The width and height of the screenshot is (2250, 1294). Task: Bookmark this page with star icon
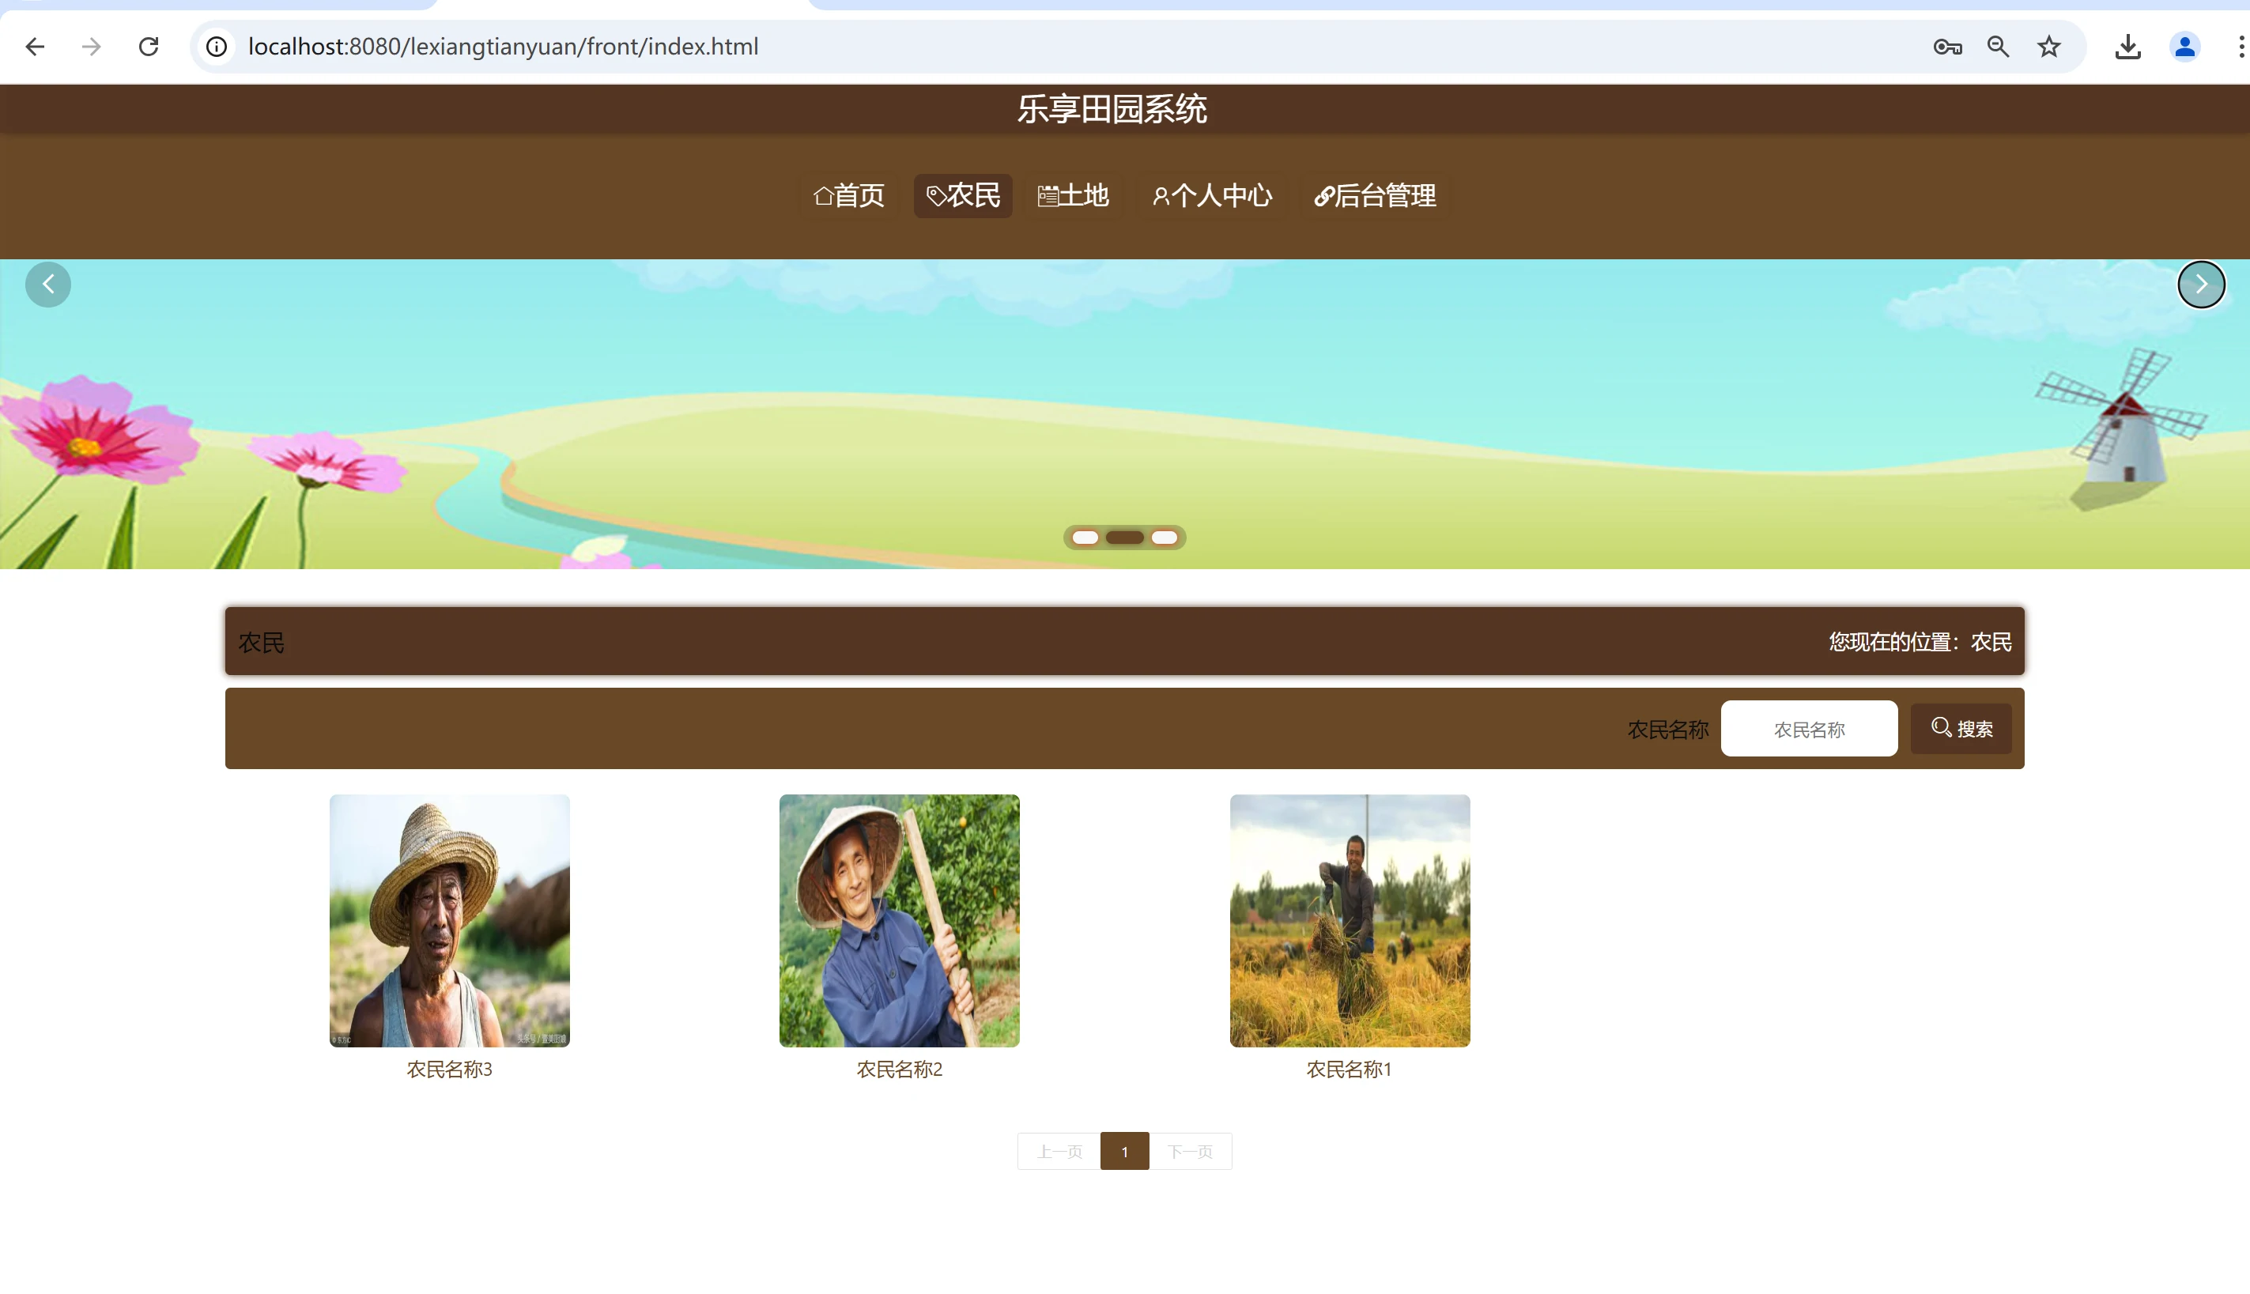(x=2049, y=46)
